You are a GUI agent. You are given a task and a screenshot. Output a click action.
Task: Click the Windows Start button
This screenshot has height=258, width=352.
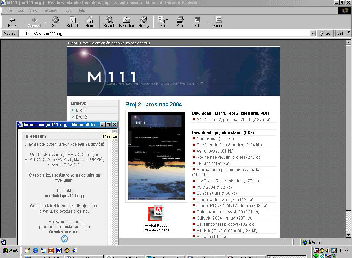tap(10, 250)
